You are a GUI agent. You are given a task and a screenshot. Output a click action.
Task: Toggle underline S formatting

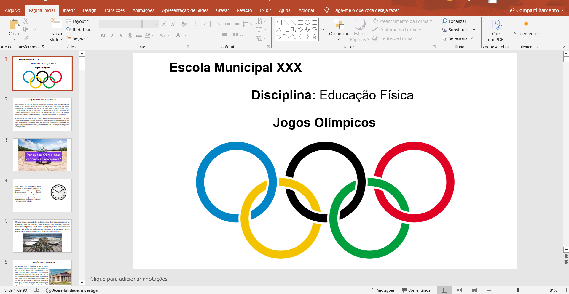121,36
